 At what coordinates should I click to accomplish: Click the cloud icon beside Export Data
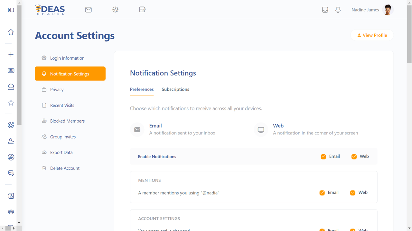point(44,152)
